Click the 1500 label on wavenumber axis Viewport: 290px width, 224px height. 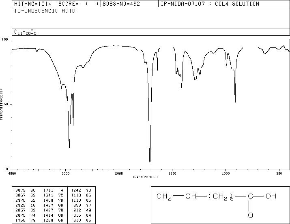tap(172, 173)
